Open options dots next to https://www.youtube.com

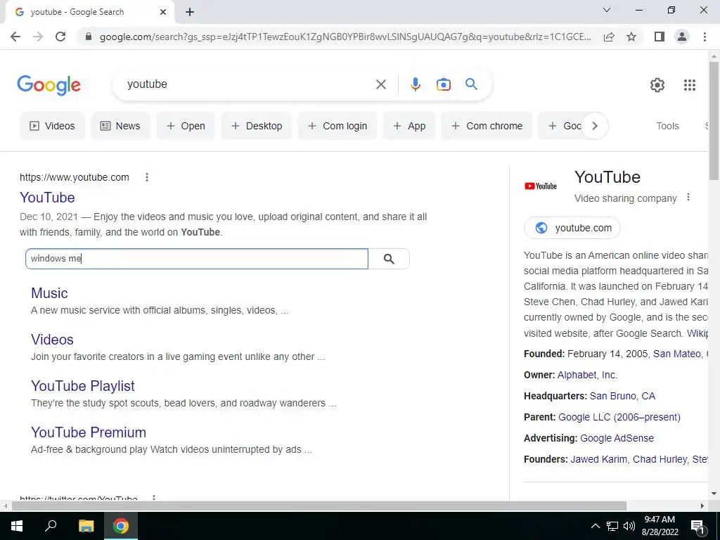pos(147,177)
